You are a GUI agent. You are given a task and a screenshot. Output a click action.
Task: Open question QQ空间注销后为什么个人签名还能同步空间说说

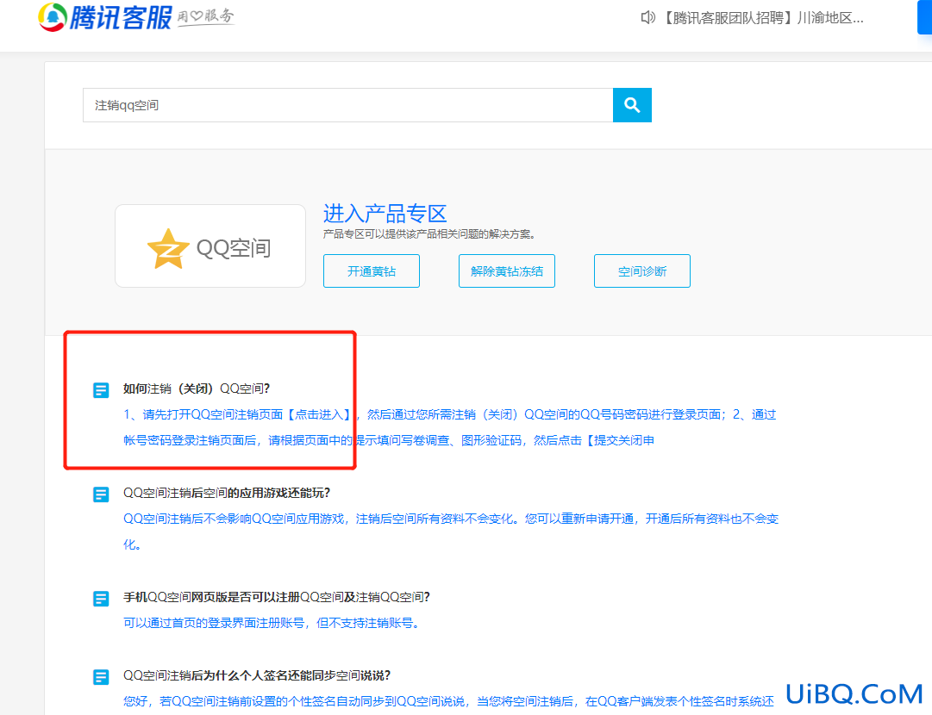pyautogui.click(x=257, y=675)
